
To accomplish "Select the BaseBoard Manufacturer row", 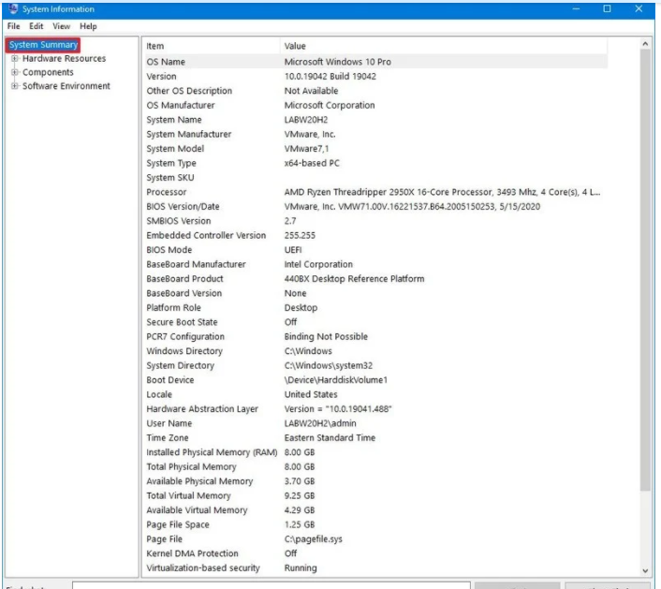I will point(375,264).
